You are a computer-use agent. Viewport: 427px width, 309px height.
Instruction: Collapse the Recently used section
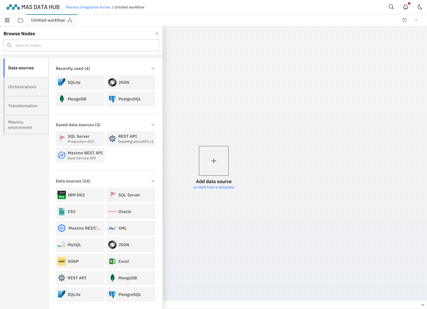(x=153, y=68)
